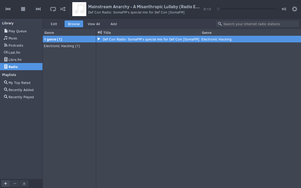Click the minus button to remove source
Viewport: 301px width, 188px height.
15,183
